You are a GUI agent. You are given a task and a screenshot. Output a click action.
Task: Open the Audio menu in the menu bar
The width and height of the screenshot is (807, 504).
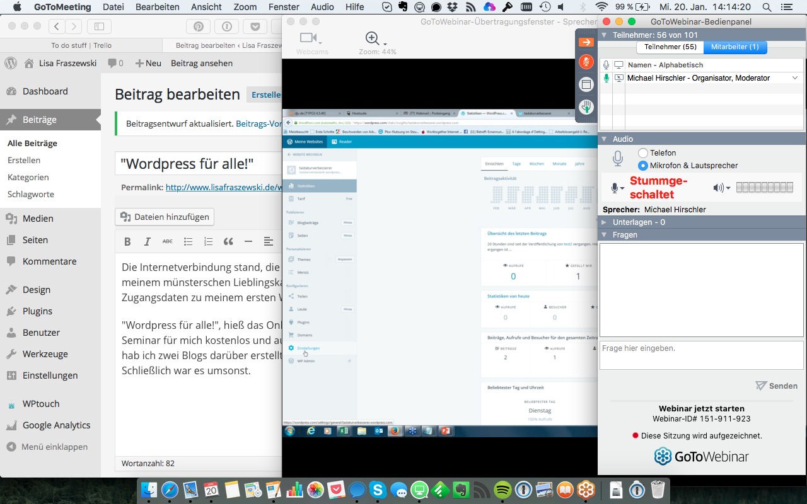click(x=322, y=7)
